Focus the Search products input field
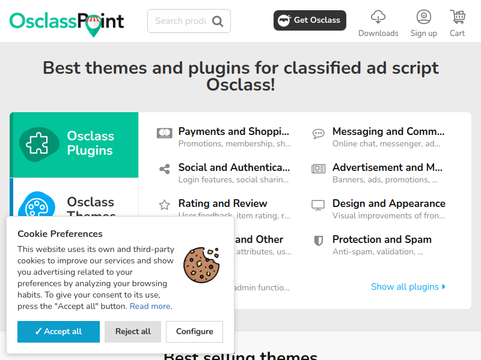481x360 pixels. (x=180, y=21)
